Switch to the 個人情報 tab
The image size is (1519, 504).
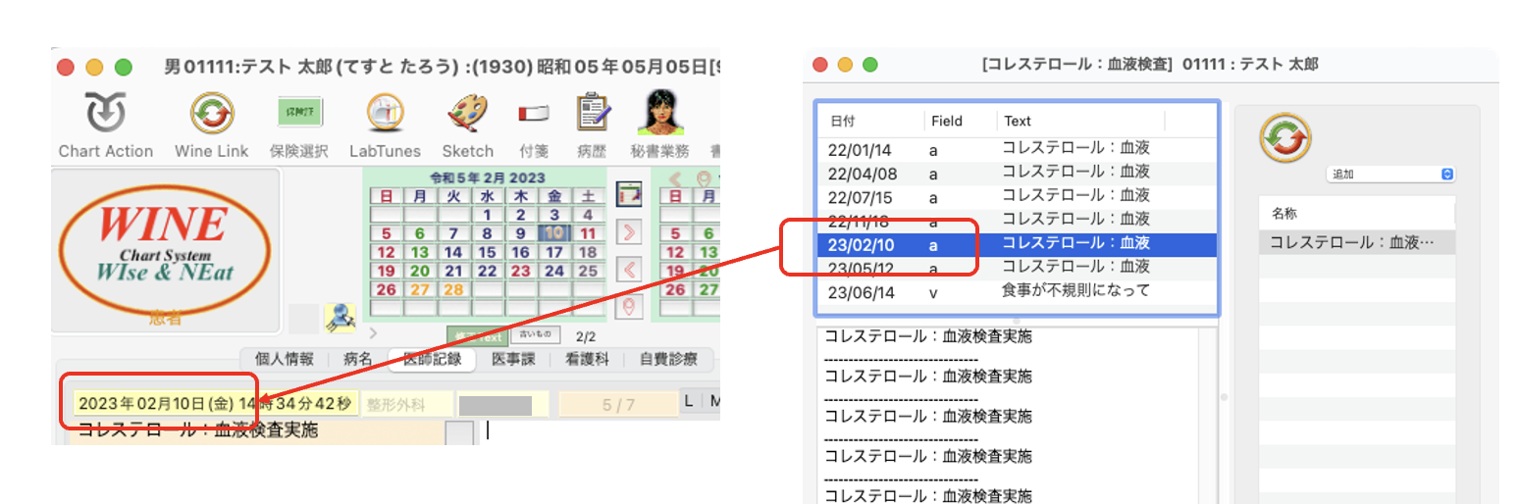point(284,360)
